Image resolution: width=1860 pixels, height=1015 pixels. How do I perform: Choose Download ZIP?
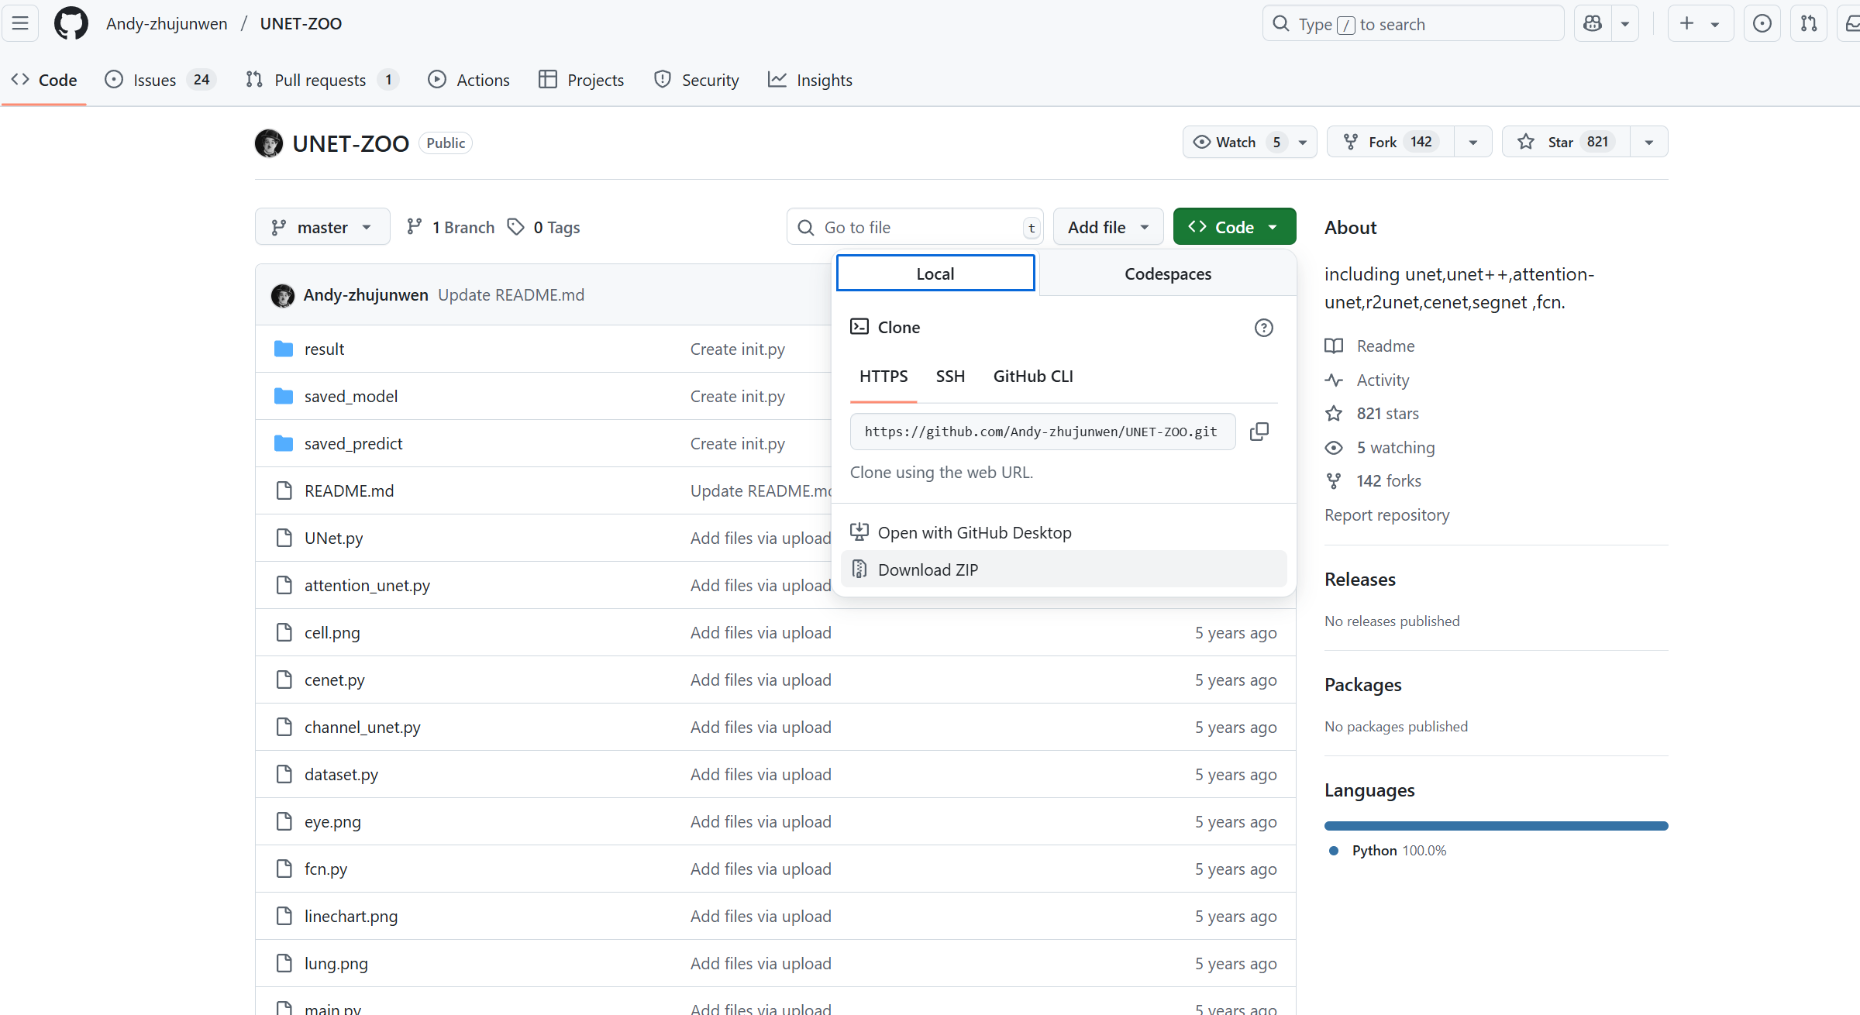pyautogui.click(x=1063, y=569)
